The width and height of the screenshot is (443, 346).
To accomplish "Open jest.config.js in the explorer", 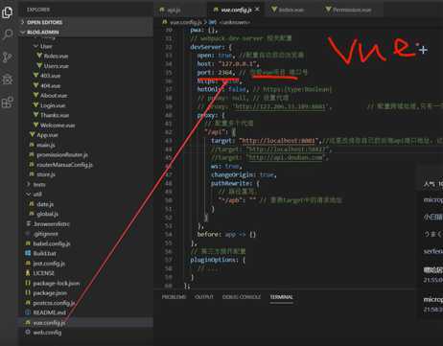I will pyautogui.click(x=49, y=264).
